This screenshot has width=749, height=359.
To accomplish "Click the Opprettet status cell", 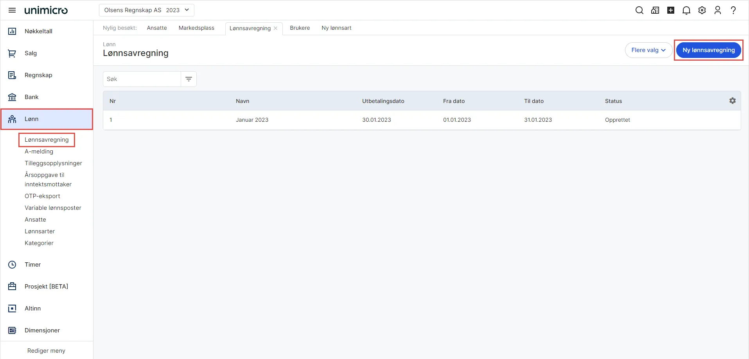I will click(x=618, y=120).
